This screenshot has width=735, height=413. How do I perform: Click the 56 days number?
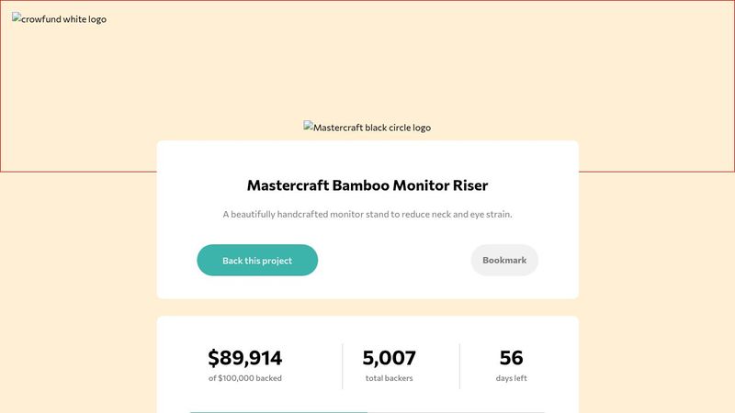tap(511, 358)
